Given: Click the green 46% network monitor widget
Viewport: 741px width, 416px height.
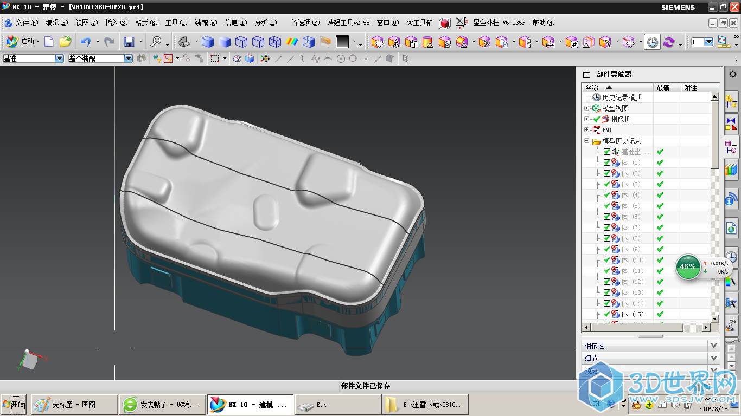Looking at the screenshot, I should point(688,266).
